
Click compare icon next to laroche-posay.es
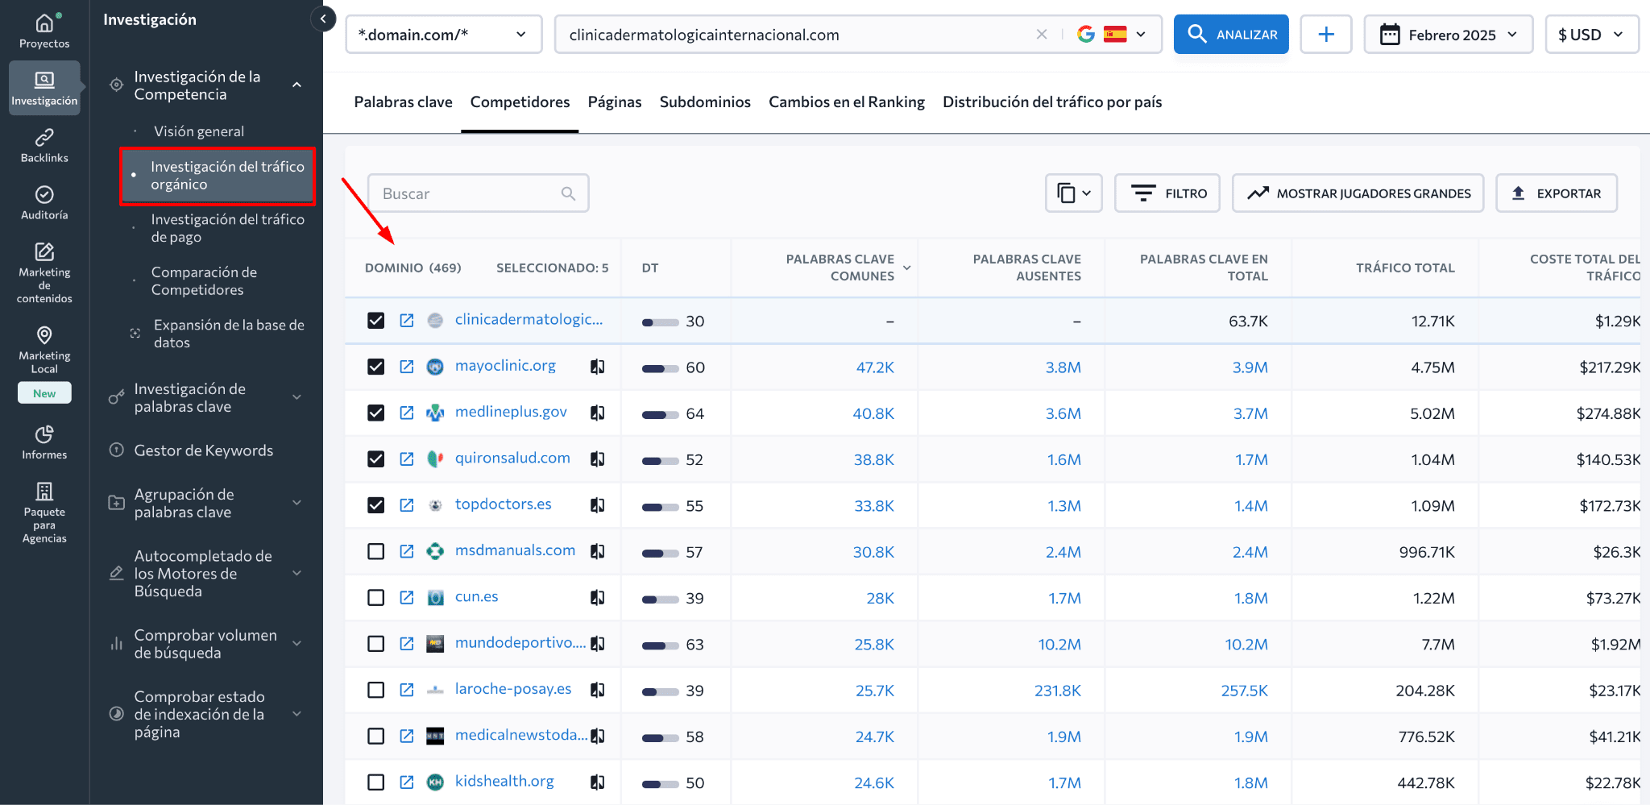(x=597, y=690)
